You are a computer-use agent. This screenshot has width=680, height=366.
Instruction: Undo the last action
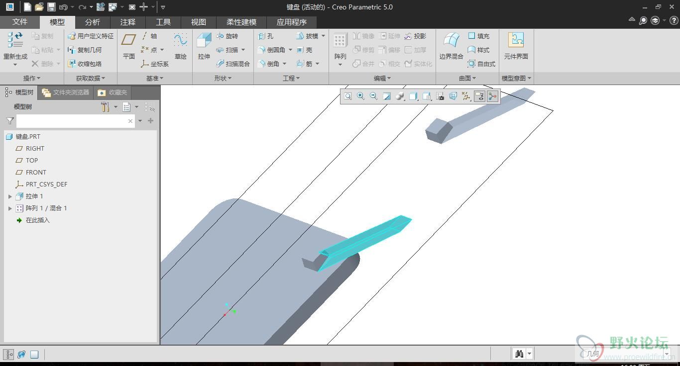coord(63,7)
